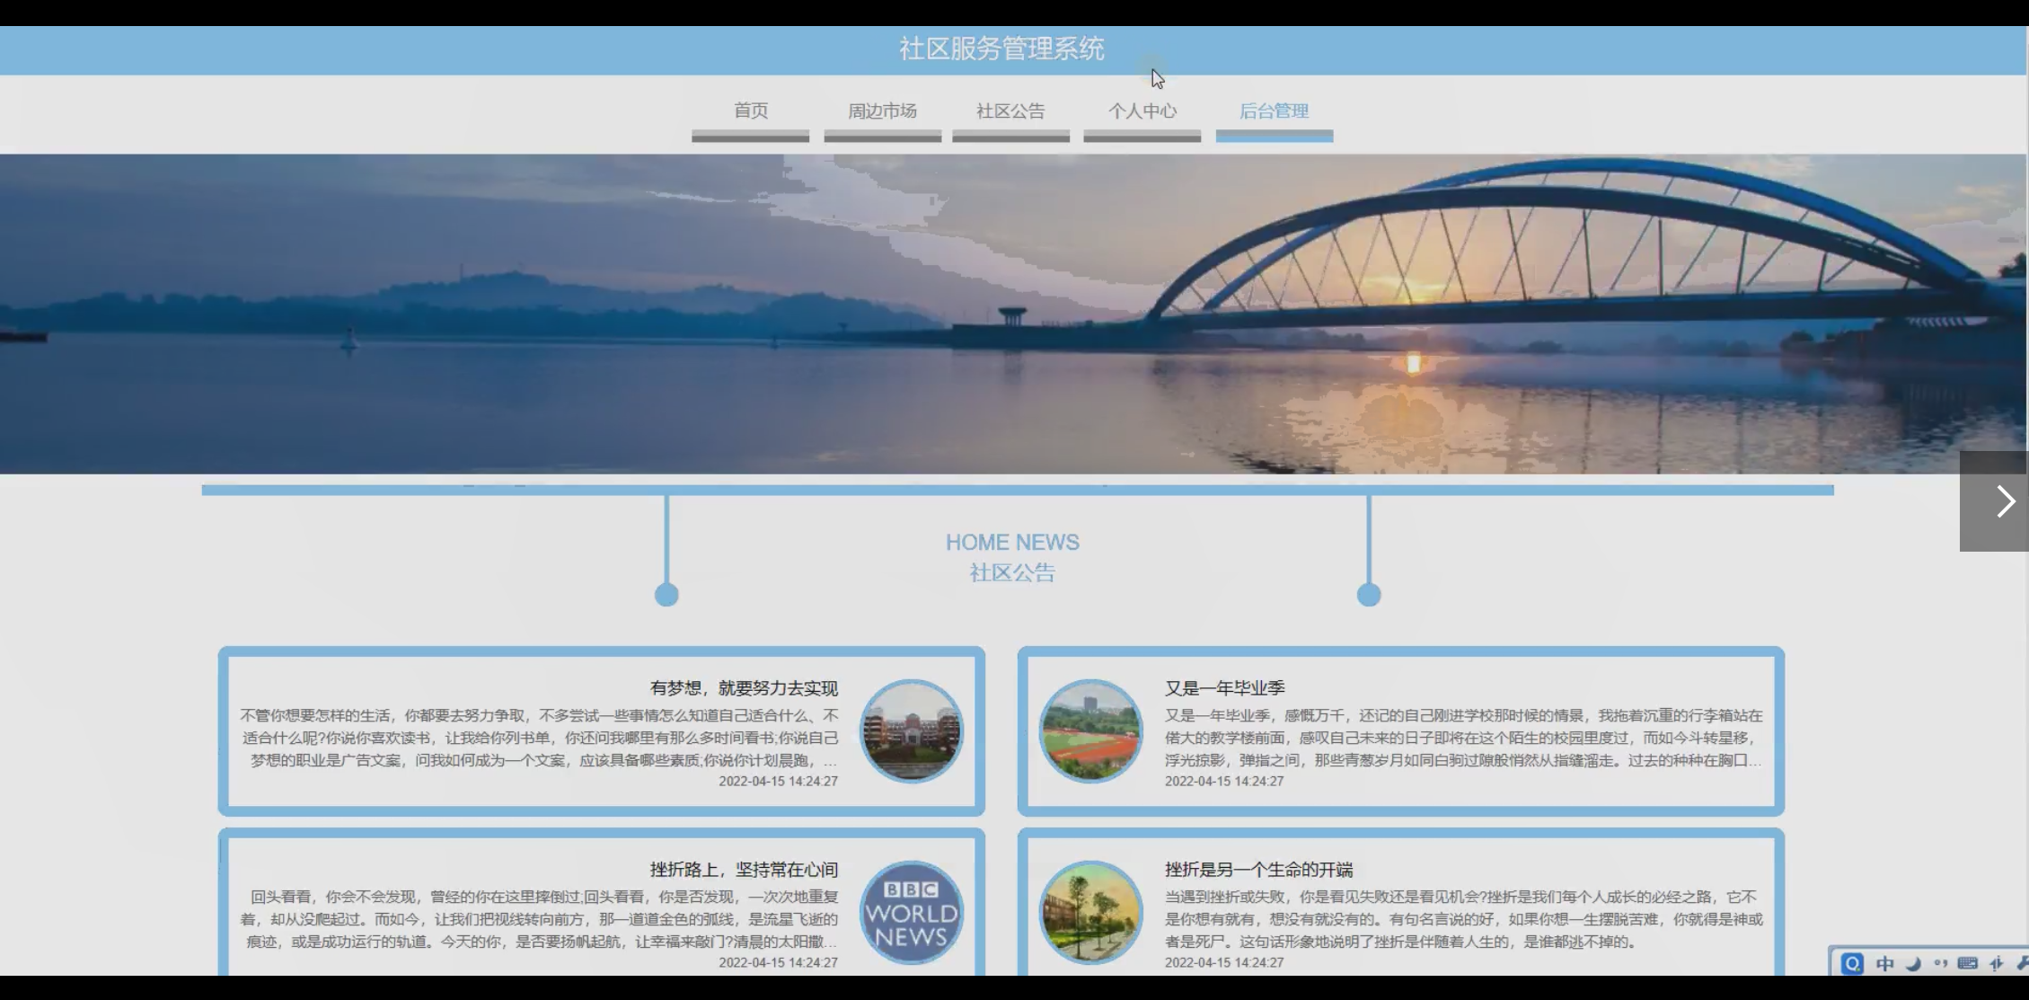Open the soft keyboard icon in the IME bar
The image size is (2029, 1000).
click(x=1967, y=963)
